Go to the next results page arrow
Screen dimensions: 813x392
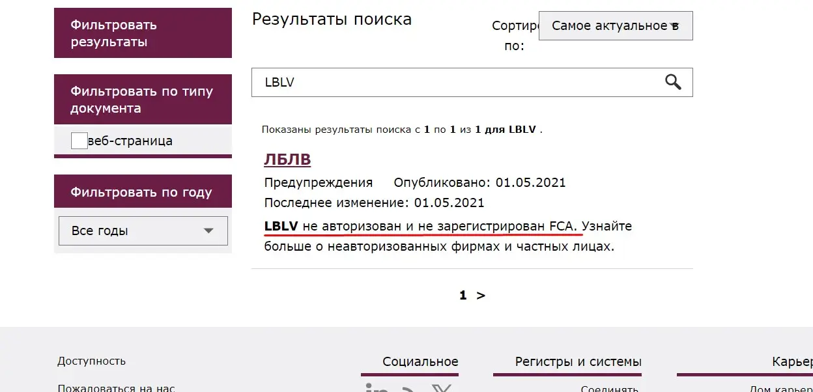(x=481, y=295)
